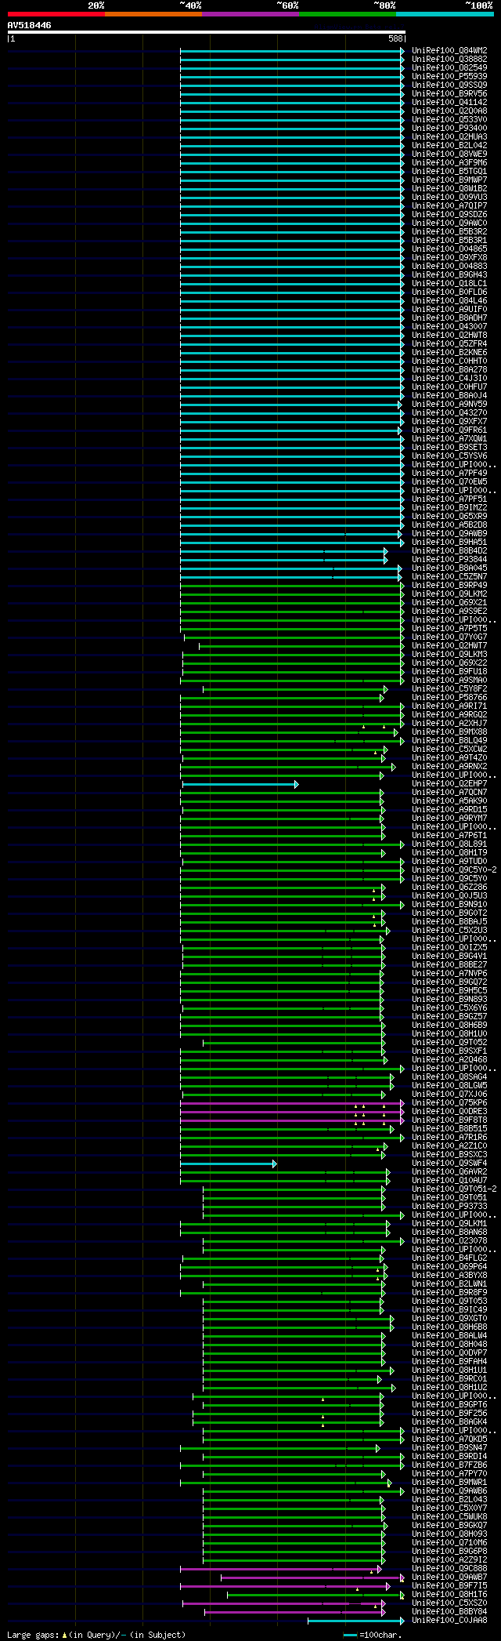The image size is (501, 1641).
Task: Click the green ~80% identity legend segment
Action: click(x=347, y=14)
